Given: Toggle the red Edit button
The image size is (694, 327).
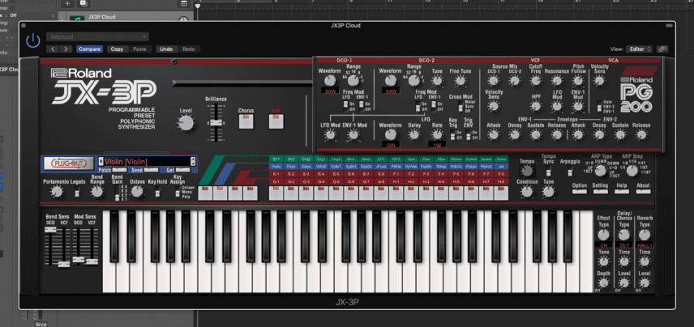Looking at the screenshot, I should [276, 121].
